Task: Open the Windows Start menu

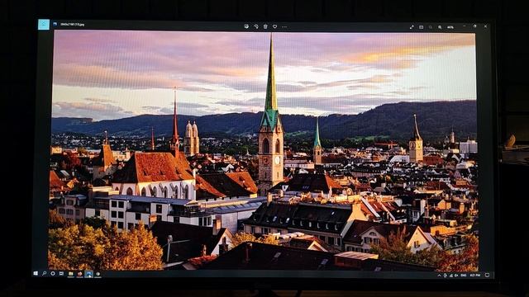Action: pos(36,273)
